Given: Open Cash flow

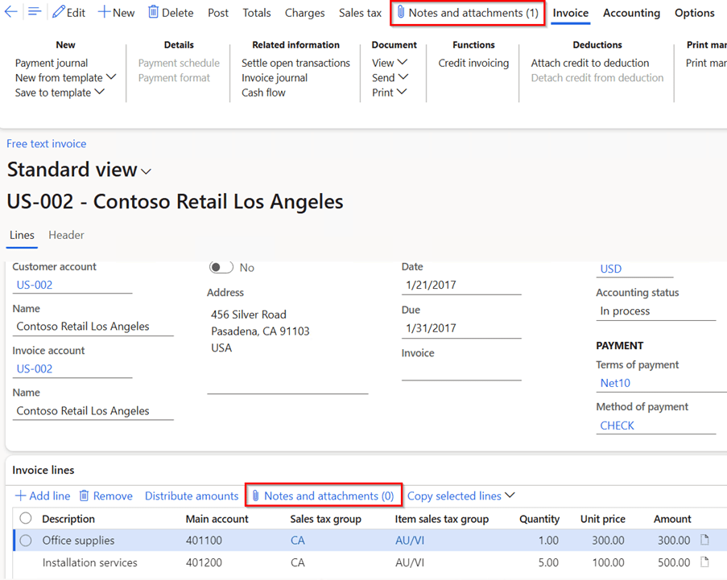Looking at the screenshot, I should click(x=263, y=93).
